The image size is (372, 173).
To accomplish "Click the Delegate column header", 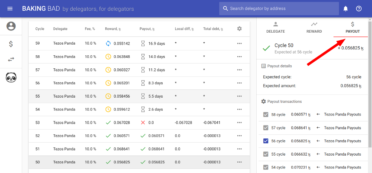I will (60, 29).
